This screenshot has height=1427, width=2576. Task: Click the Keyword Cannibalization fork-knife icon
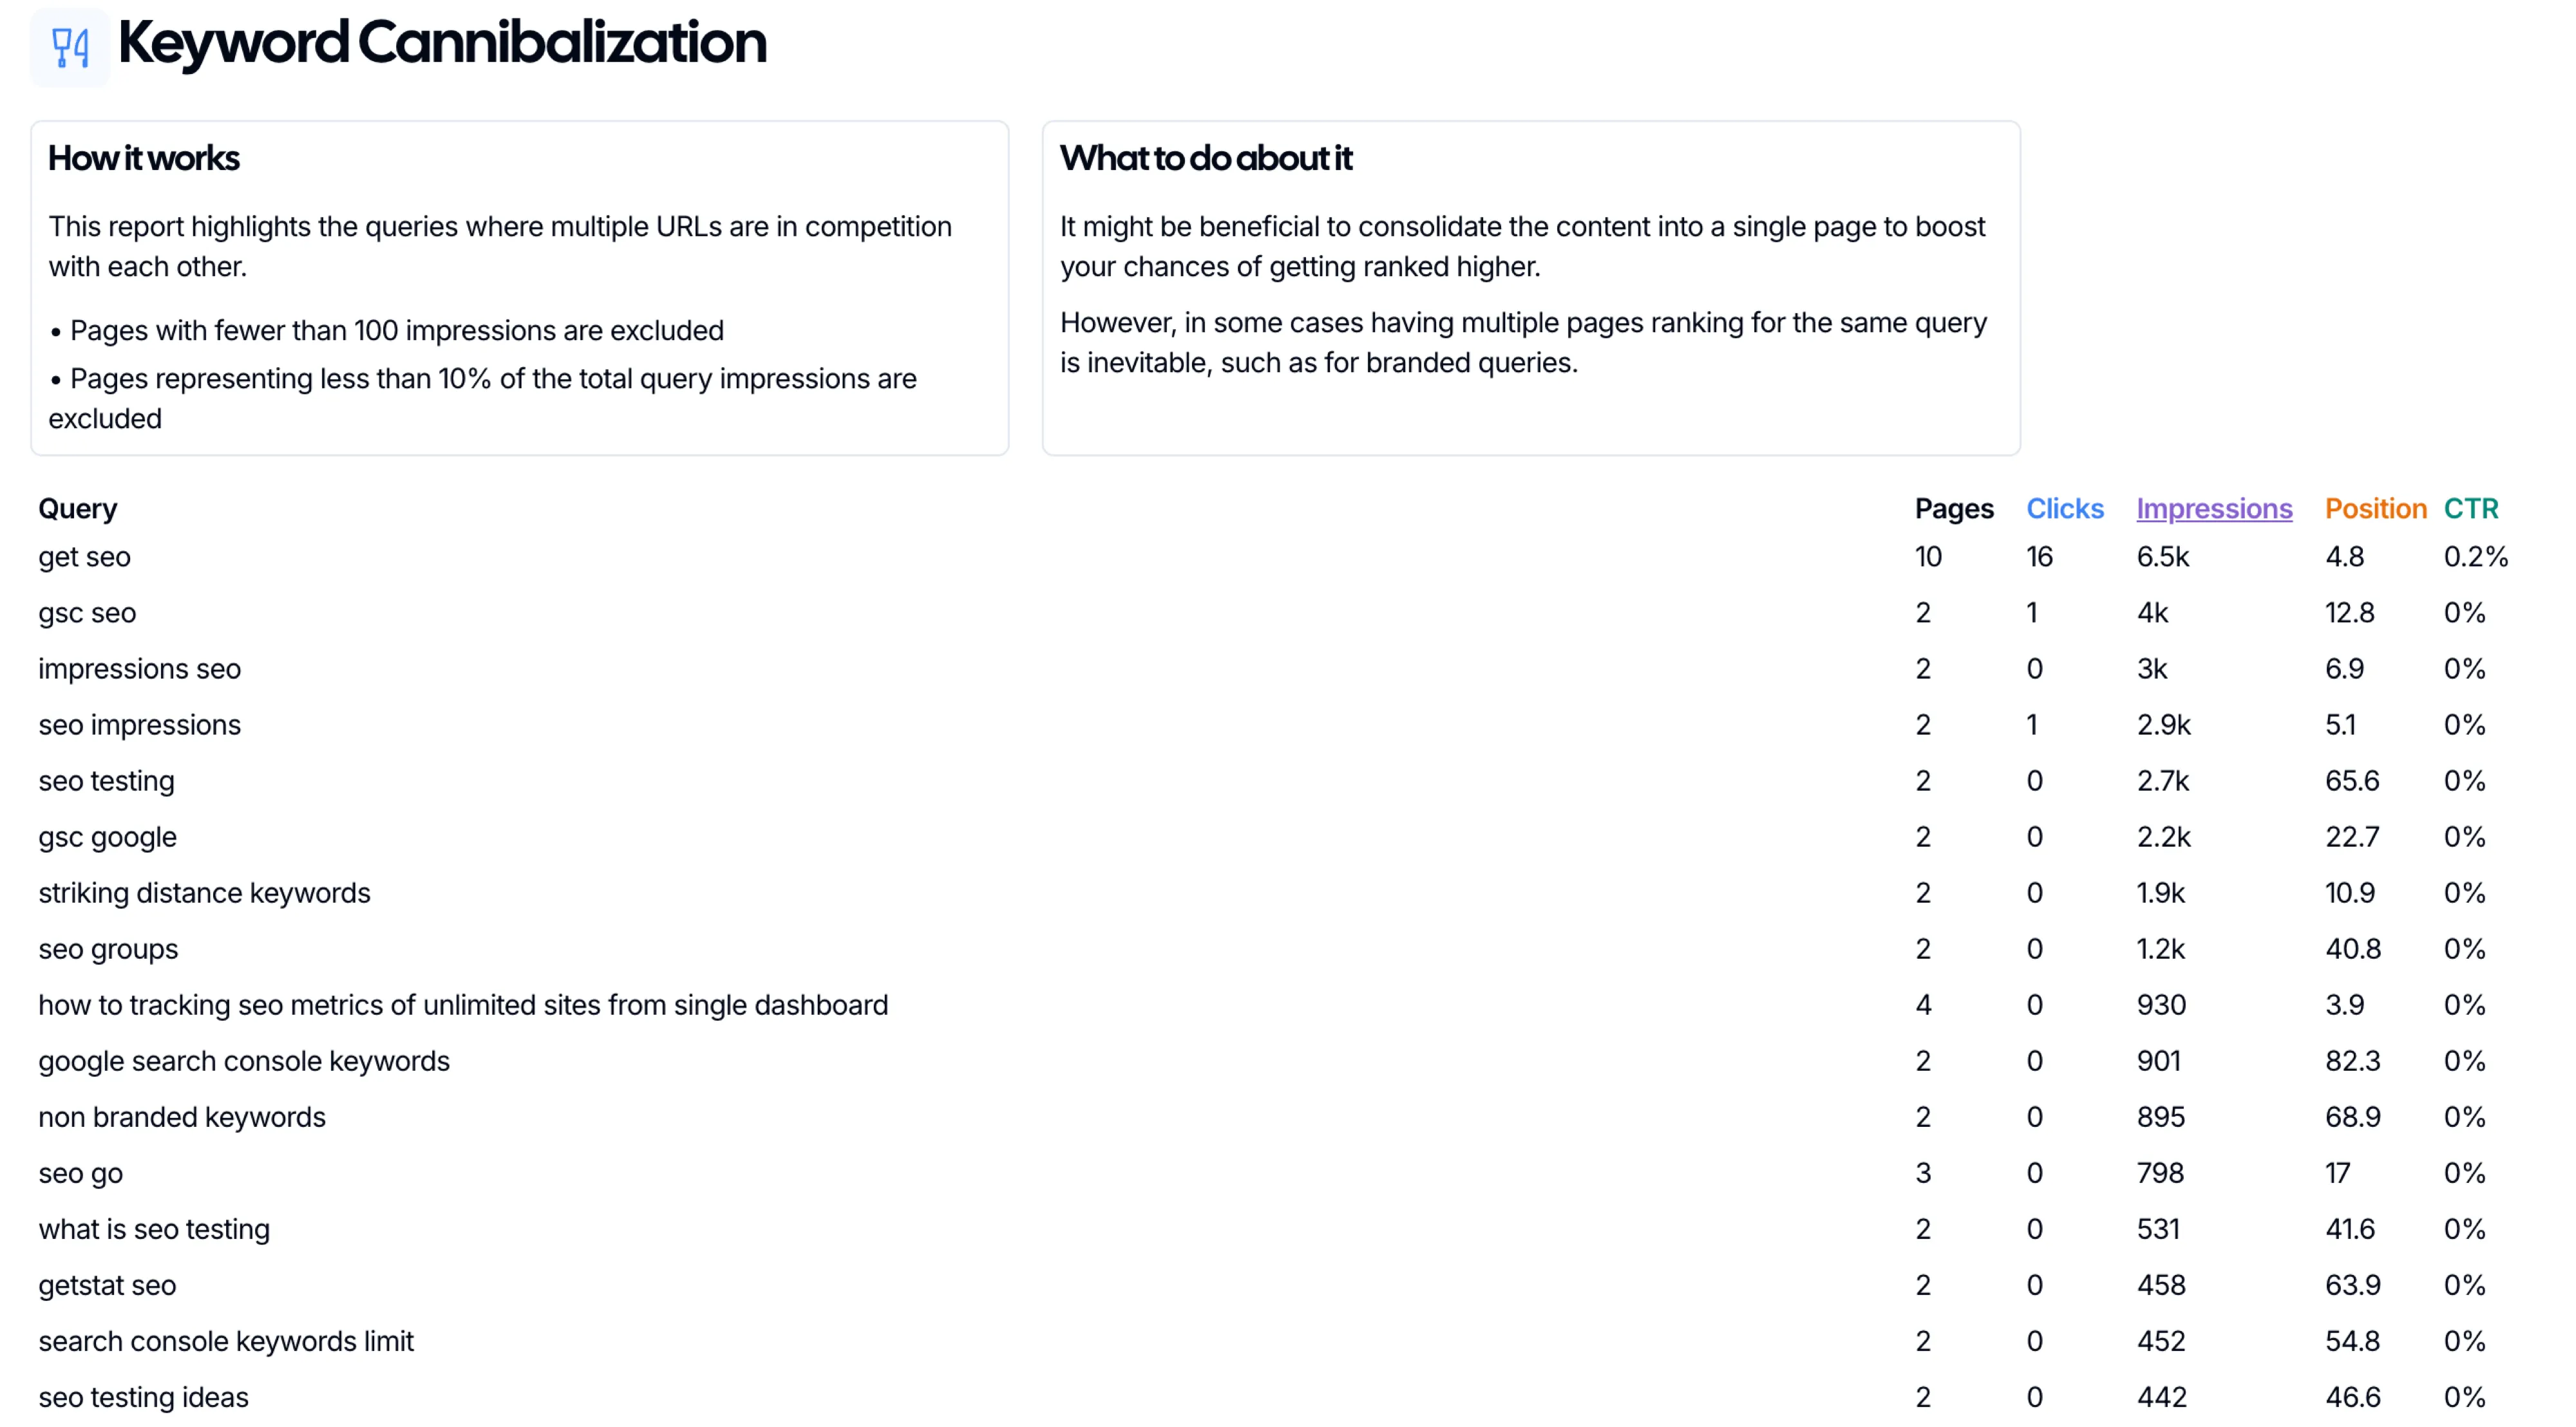tap(69, 47)
